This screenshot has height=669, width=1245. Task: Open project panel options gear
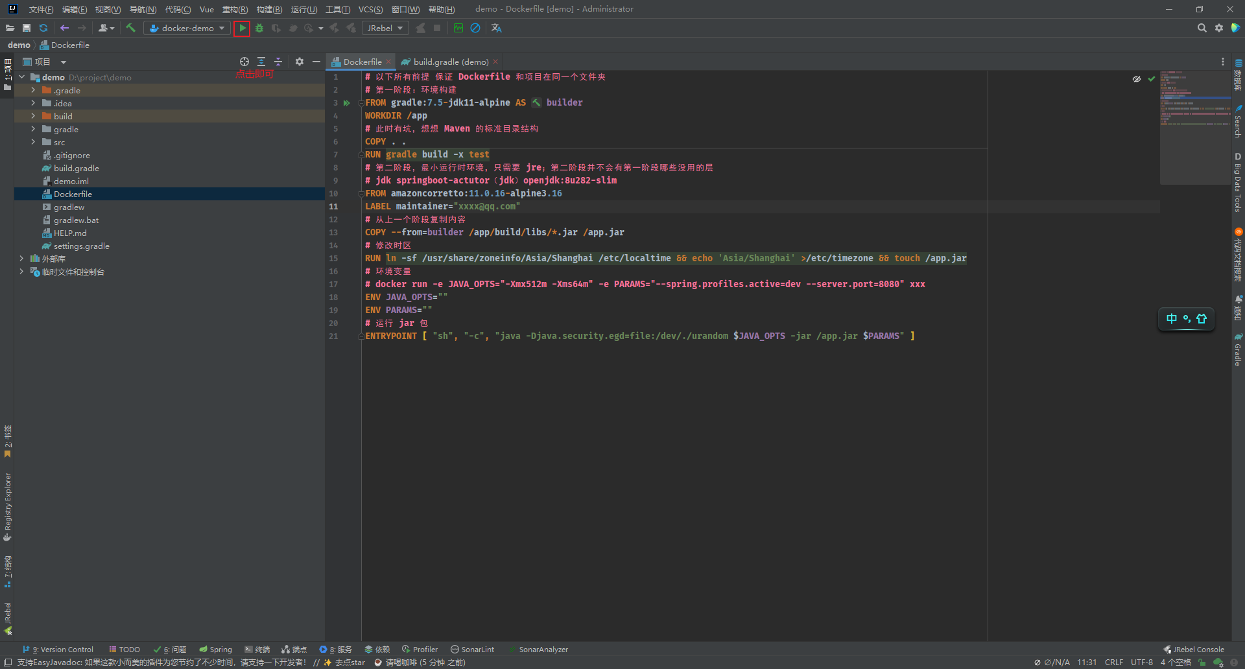(299, 62)
